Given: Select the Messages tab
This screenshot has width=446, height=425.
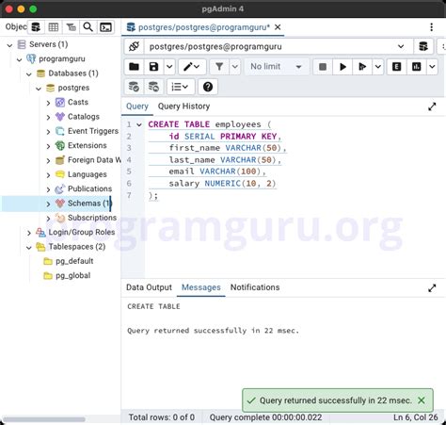Looking at the screenshot, I should click(x=201, y=287).
